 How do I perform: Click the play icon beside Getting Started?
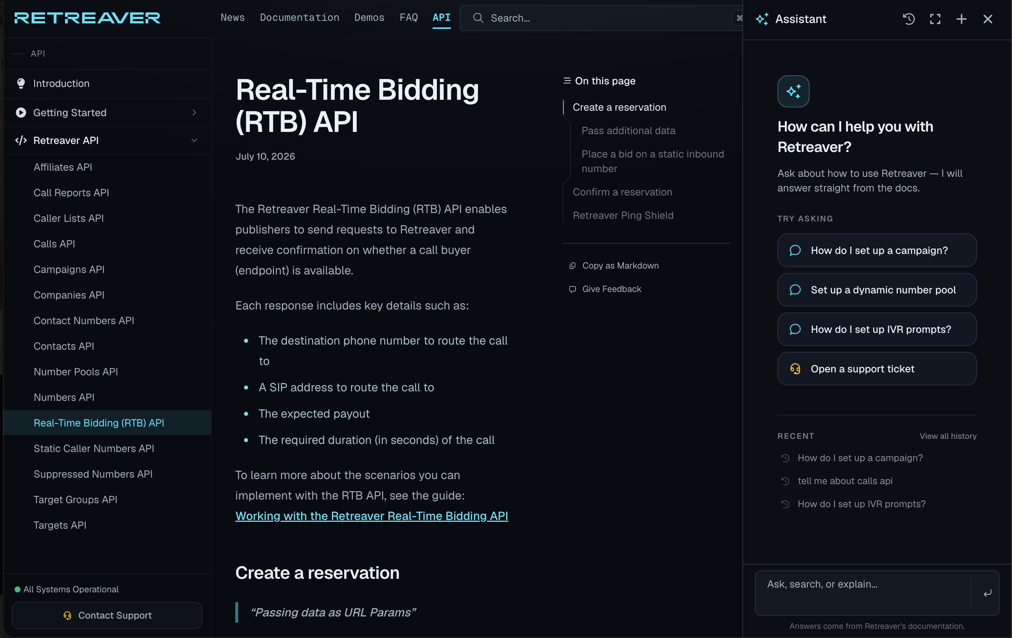coord(20,113)
